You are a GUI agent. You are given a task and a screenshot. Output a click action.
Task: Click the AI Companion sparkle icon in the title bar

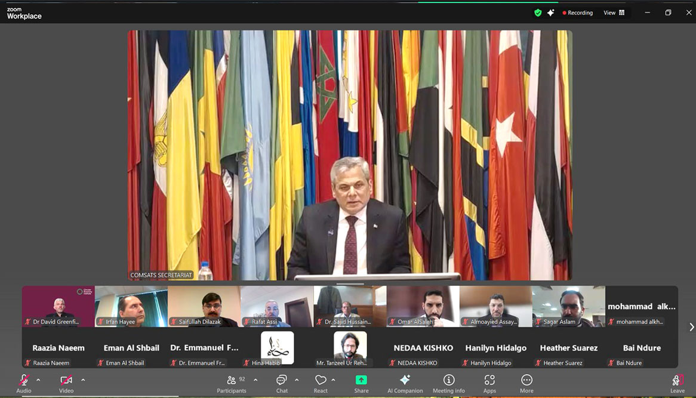click(550, 13)
